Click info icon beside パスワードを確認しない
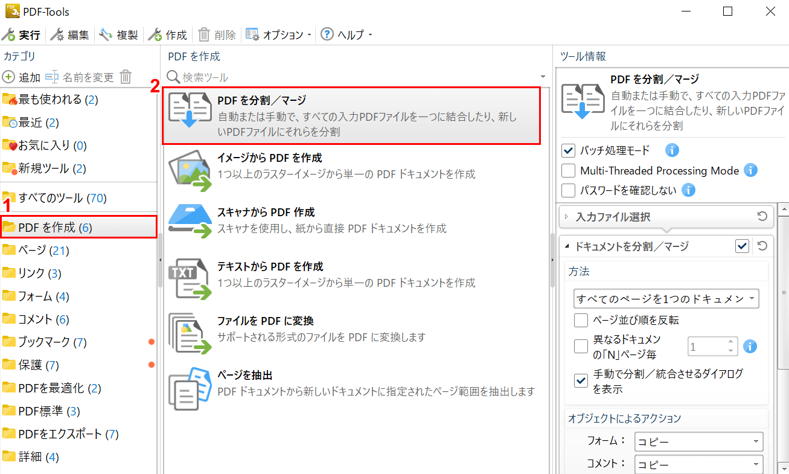 pos(688,190)
